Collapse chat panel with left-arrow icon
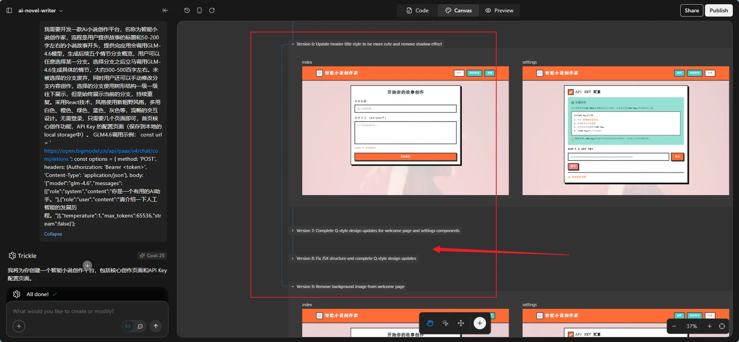 point(165,10)
